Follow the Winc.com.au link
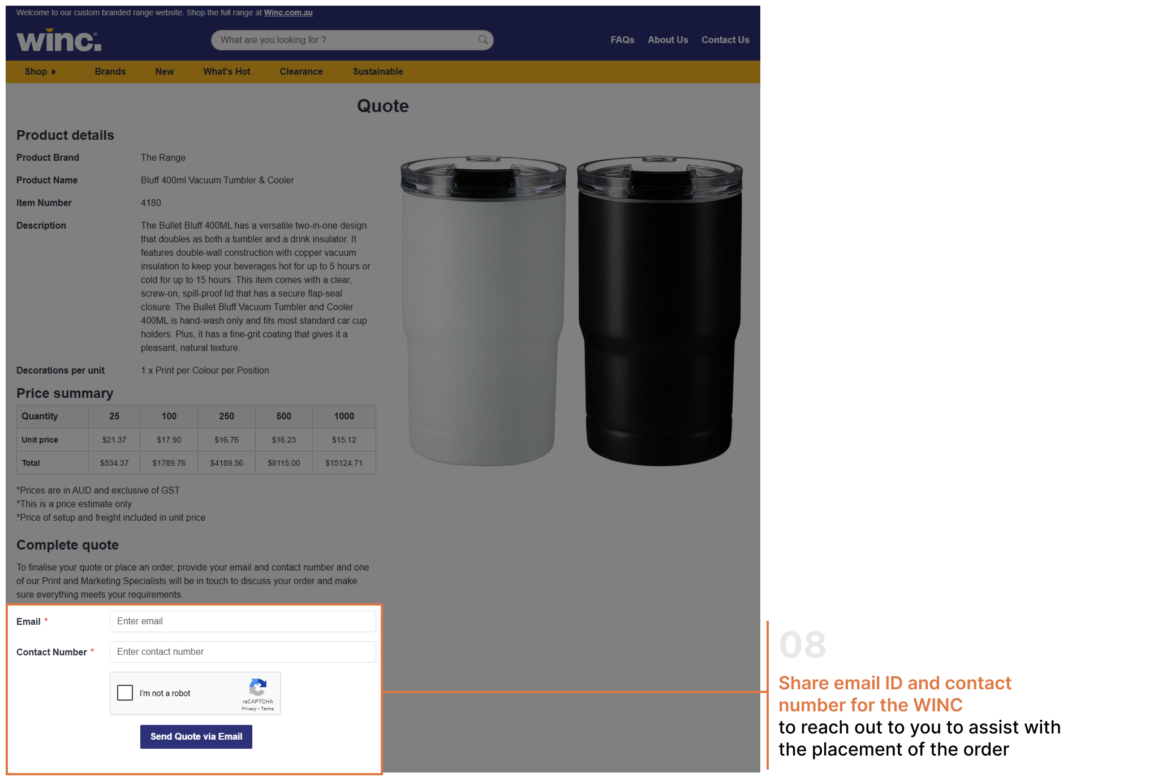The height and width of the screenshot is (781, 1175). [x=288, y=12]
